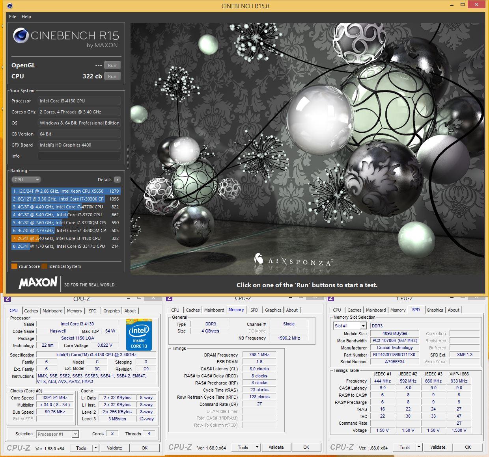Click the Core Speed value 3391.91 MHz
Screen dimensions: 489x457
coord(56,398)
